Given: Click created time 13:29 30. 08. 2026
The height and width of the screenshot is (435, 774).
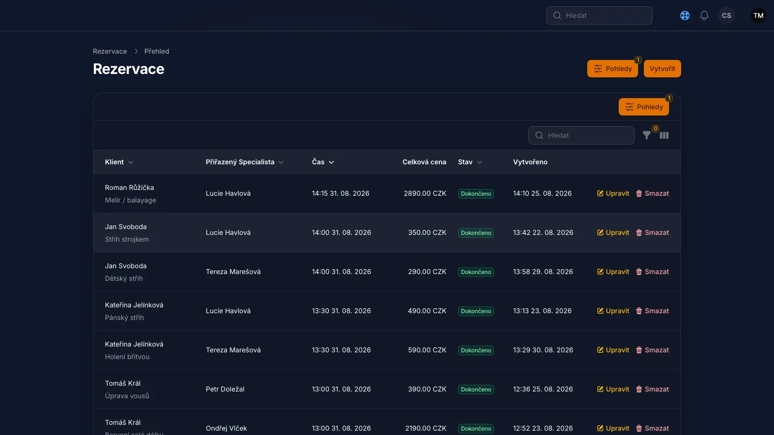Looking at the screenshot, I should tap(543, 350).
